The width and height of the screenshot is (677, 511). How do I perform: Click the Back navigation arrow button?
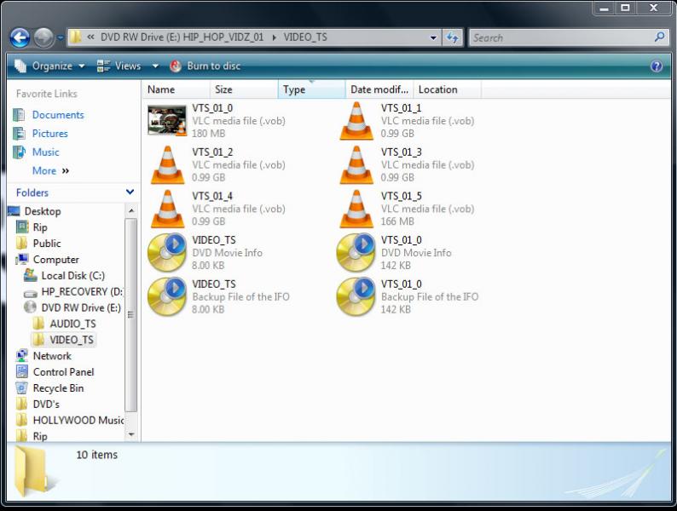tap(20, 37)
